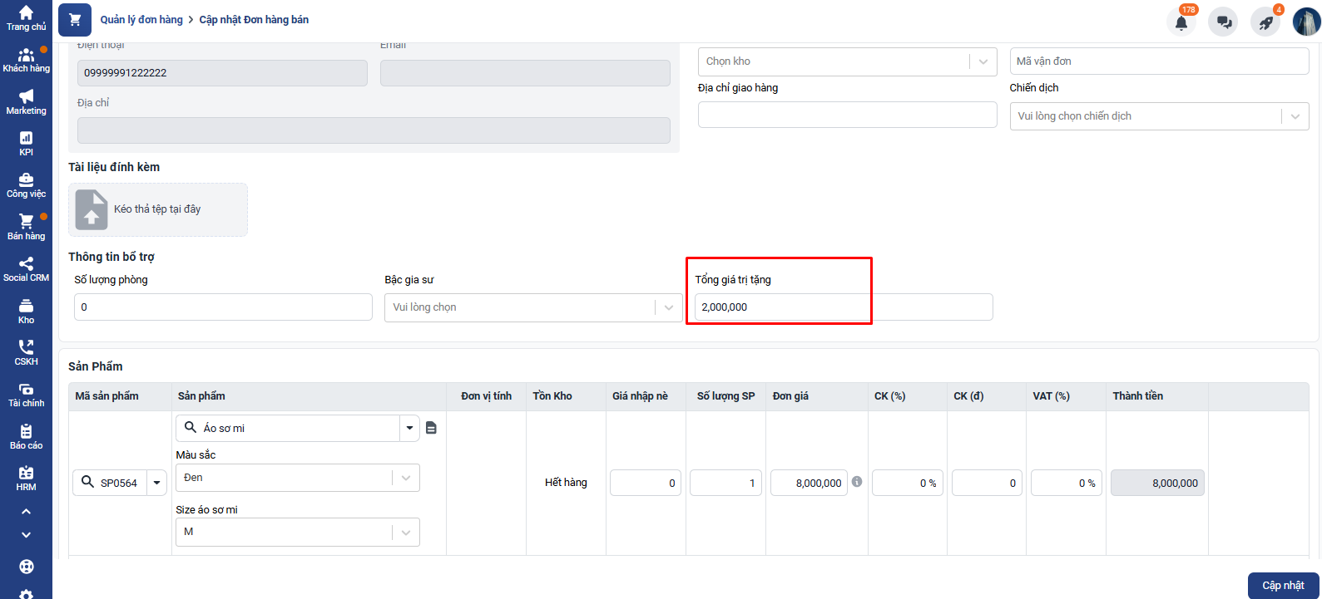This screenshot has height=599, width=1322.
Task: Expand the Chọn kho dropdown
Action: [x=983, y=61]
